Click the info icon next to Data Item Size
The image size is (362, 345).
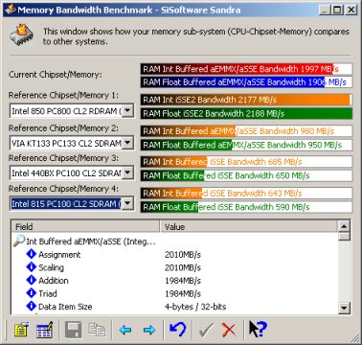tap(31, 306)
